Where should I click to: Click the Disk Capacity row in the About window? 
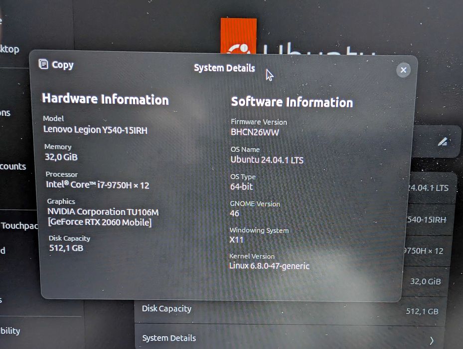pyautogui.click(x=290, y=310)
